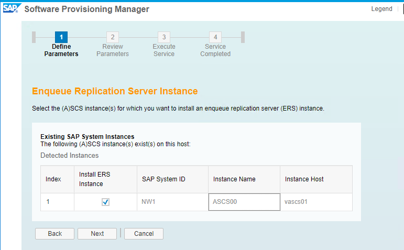The height and width of the screenshot is (250, 404).
Task: Click the Existing SAP System Instances heading
Action: pyautogui.click(x=88, y=136)
